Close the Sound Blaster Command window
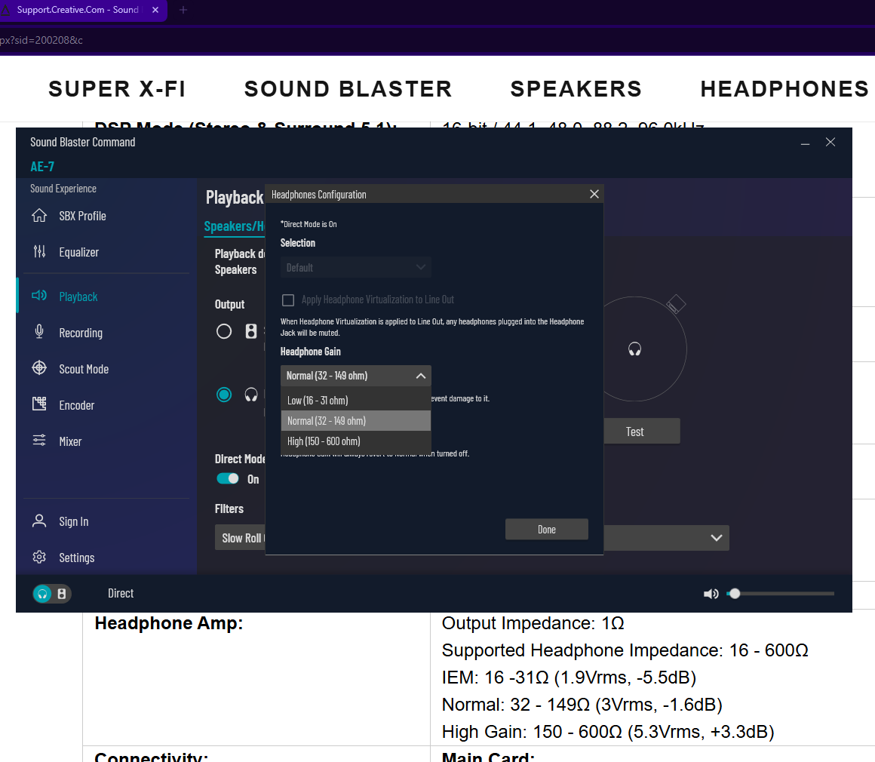 click(830, 143)
